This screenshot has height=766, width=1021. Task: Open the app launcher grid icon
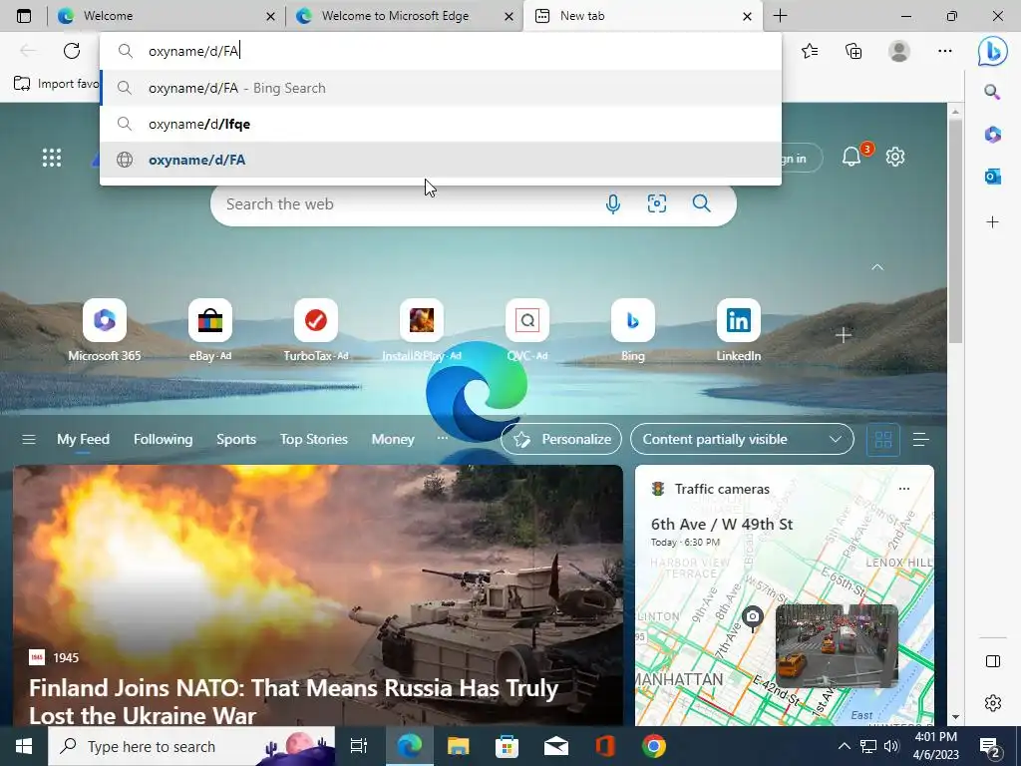point(52,157)
